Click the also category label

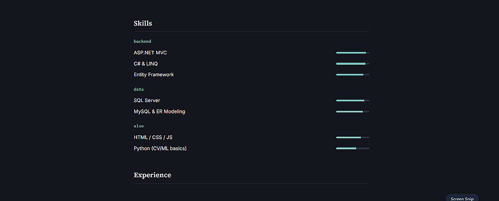[139, 126]
